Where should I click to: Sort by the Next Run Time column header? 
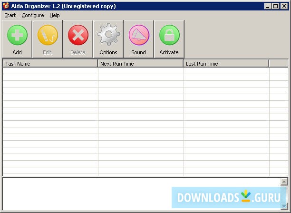(140, 64)
